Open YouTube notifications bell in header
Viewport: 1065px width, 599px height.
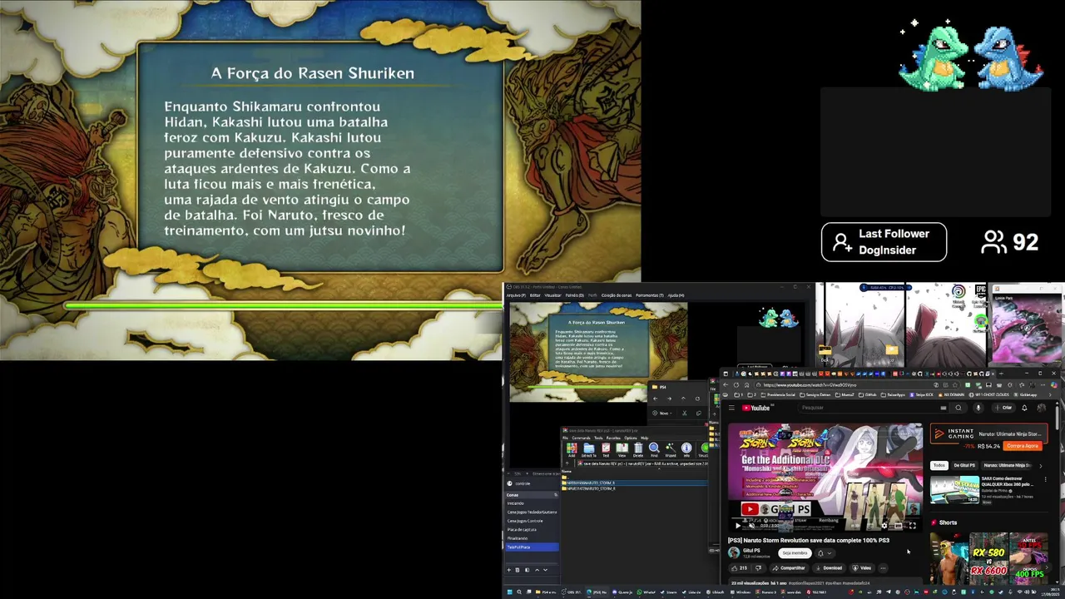(1024, 408)
